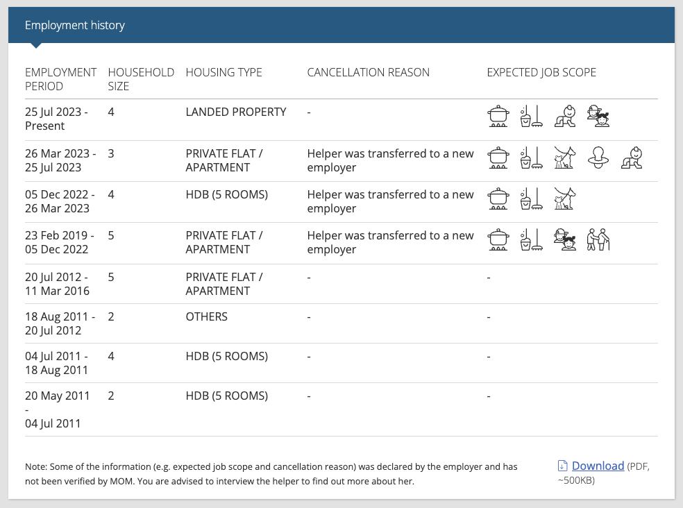Click elderly care icon in 23 Feb 2019 row
The height and width of the screenshot is (508, 683).
point(598,239)
